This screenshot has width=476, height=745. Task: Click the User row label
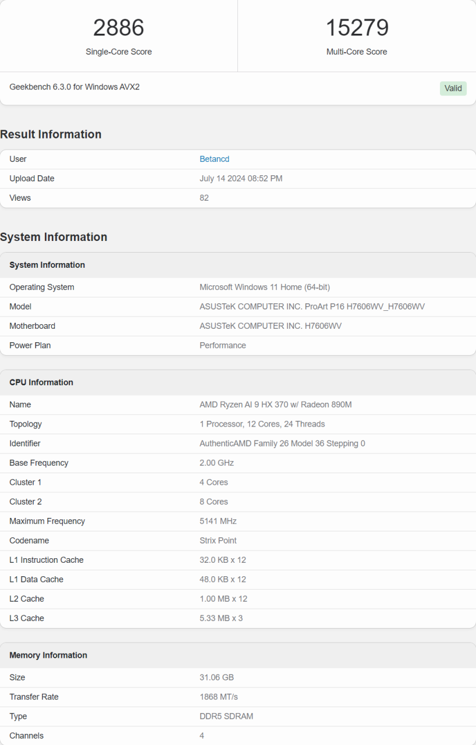(18, 159)
